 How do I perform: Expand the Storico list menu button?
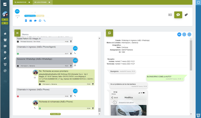coord(17,33)
